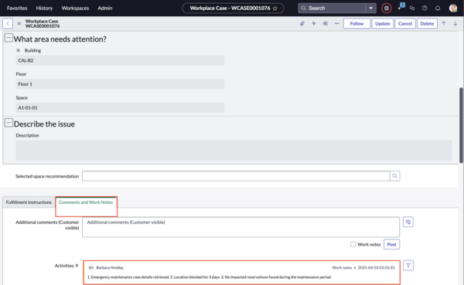Mark Workplace Case as favorite with star
The image size is (464, 285).
click(275, 8)
